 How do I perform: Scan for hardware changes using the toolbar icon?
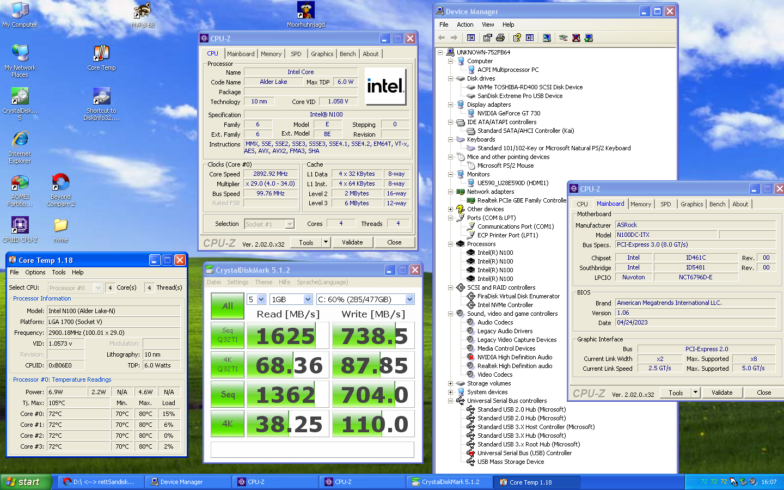click(547, 38)
